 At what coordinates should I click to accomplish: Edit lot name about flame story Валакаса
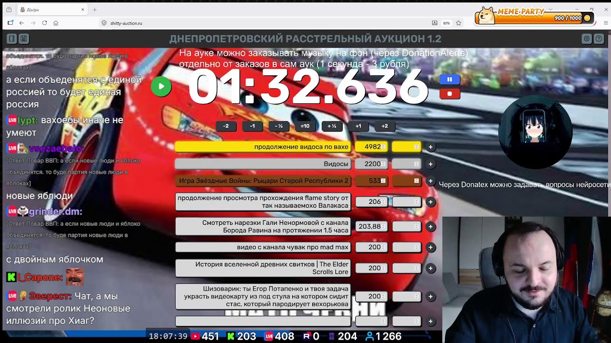pyautogui.click(x=263, y=202)
